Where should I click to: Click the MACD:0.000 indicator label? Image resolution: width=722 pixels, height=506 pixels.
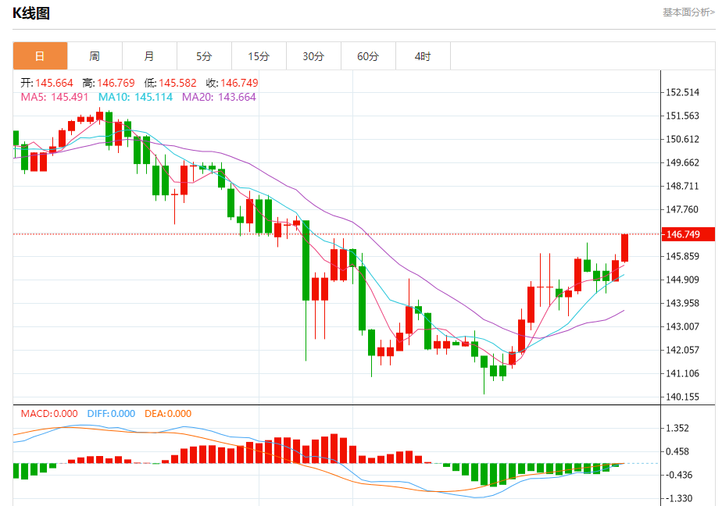click(49, 414)
